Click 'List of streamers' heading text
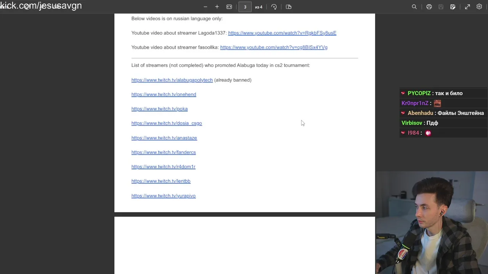This screenshot has height=274, width=488. (x=220, y=65)
